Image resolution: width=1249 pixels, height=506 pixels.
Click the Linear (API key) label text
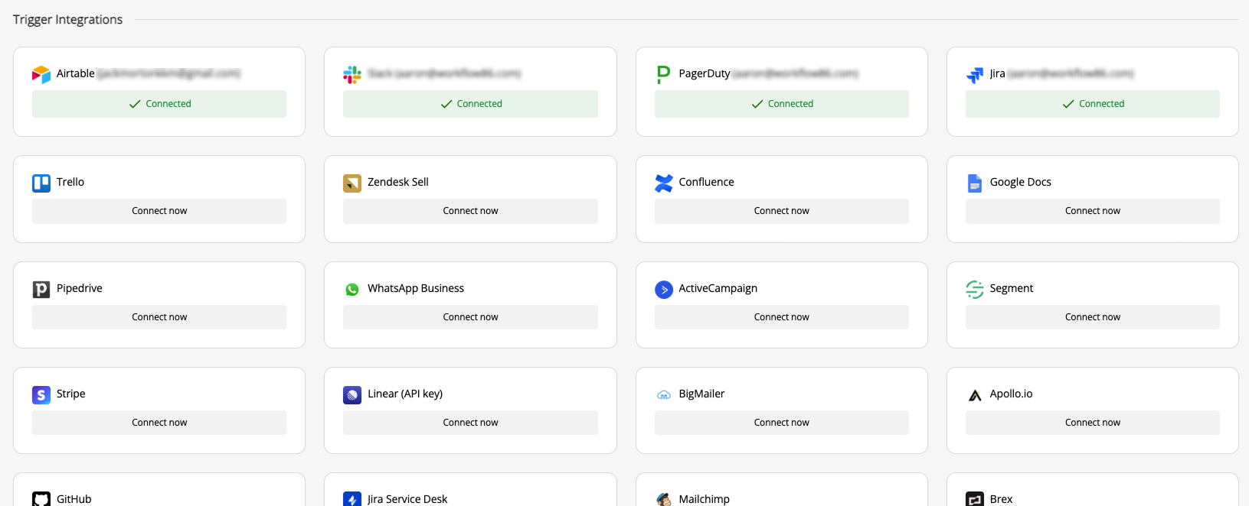[x=405, y=394]
